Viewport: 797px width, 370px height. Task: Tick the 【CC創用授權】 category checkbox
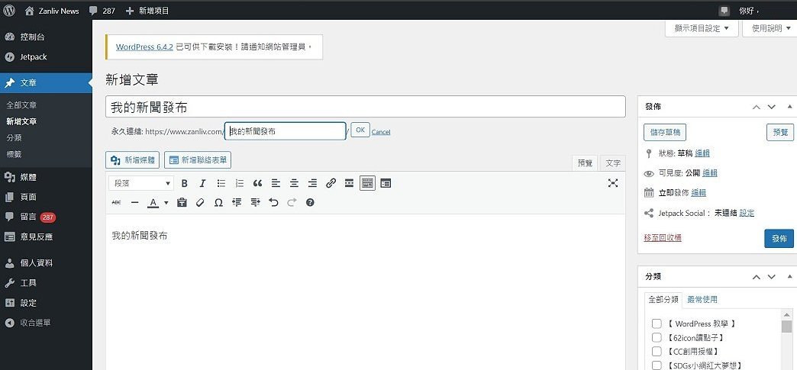point(657,351)
